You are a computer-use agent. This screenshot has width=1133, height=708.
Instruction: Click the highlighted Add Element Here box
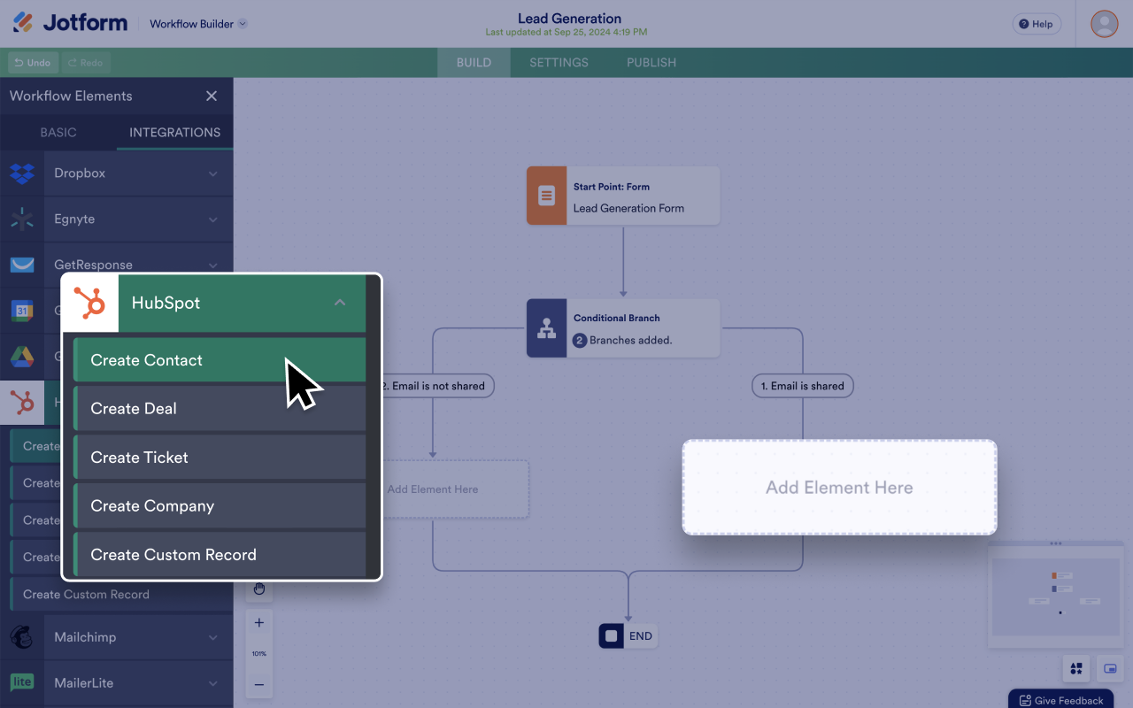[839, 488]
